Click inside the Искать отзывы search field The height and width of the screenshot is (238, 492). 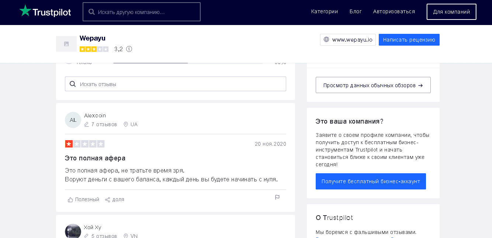tap(175, 84)
